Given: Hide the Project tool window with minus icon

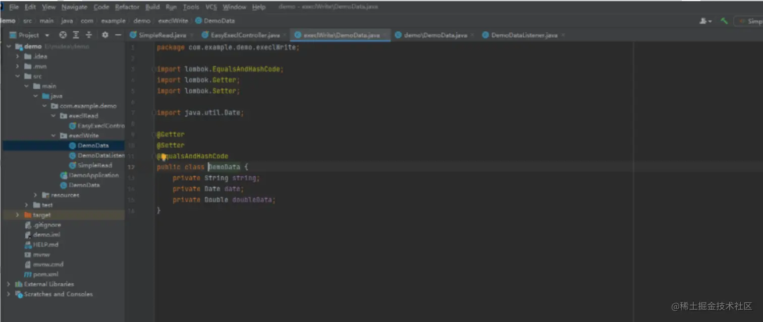Looking at the screenshot, I should [118, 35].
